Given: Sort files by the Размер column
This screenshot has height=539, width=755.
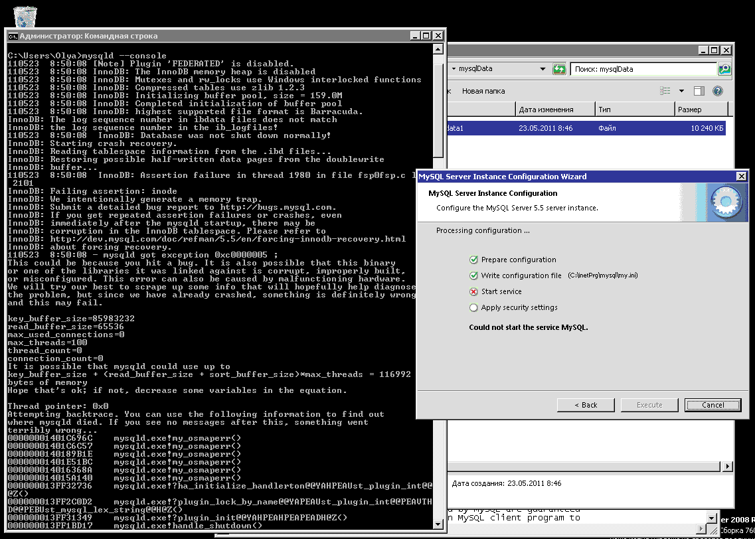Looking at the screenshot, I should coord(700,110).
